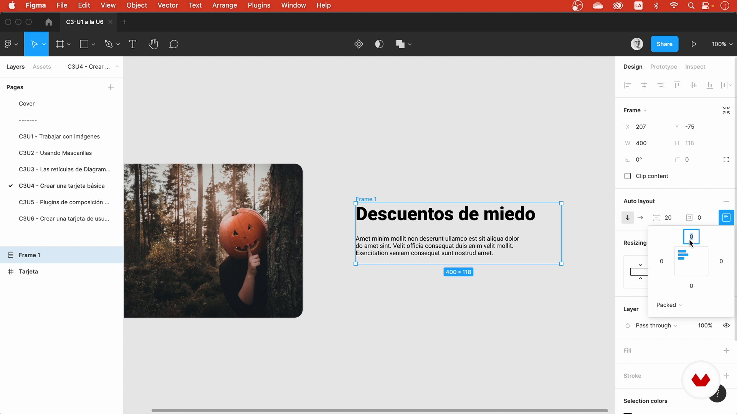Screen dimensions: 737x414
Task: Click the Add fill plus icon
Action: pyautogui.click(x=726, y=351)
